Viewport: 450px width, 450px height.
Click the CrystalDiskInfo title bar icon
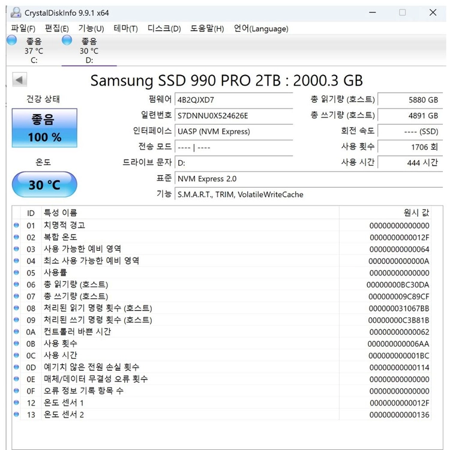coord(16,13)
